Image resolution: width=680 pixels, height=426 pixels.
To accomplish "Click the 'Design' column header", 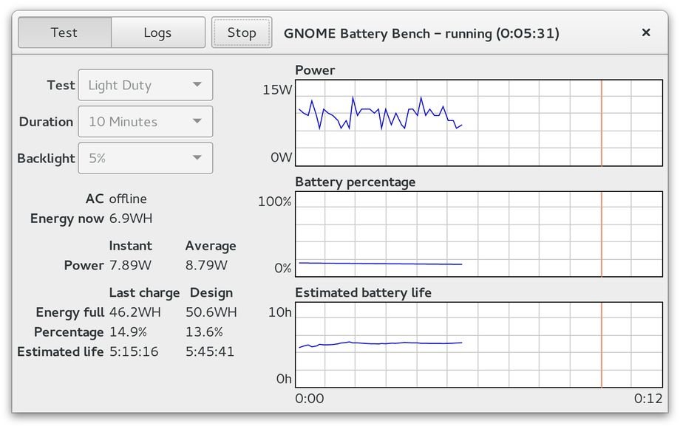I will (x=211, y=292).
